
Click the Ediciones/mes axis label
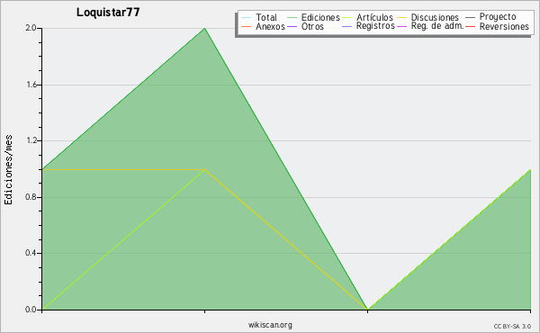[x=8, y=170]
